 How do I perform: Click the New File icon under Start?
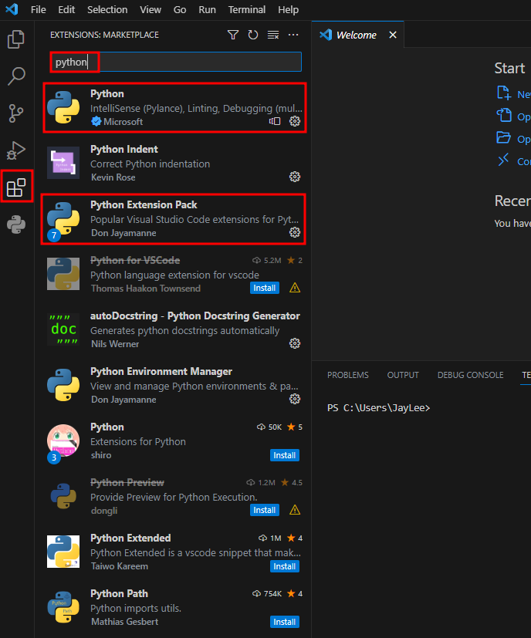[x=504, y=93]
